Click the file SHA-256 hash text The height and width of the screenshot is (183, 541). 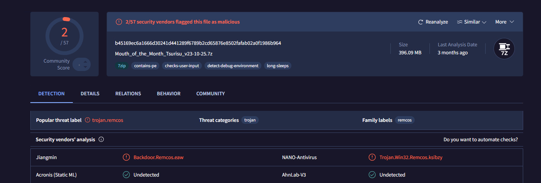point(198,43)
